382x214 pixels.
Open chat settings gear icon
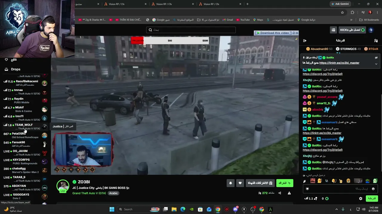(x=361, y=199)
